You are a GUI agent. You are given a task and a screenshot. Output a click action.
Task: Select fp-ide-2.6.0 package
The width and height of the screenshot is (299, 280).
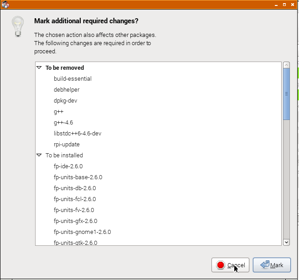(68, 166)
